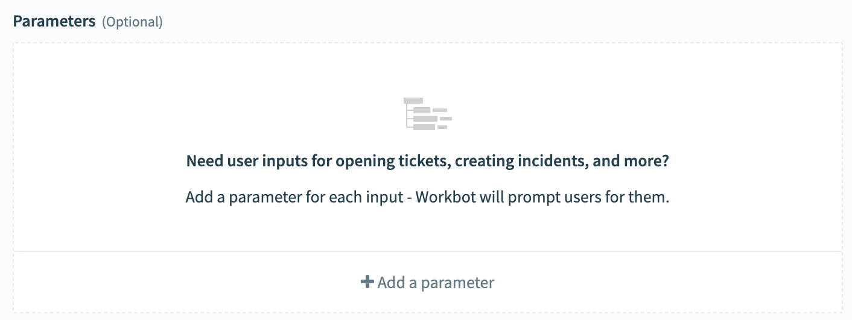Click the word 'parameter' in the Add button
This screenshot has height=320, width=852.
click(457, 283)
